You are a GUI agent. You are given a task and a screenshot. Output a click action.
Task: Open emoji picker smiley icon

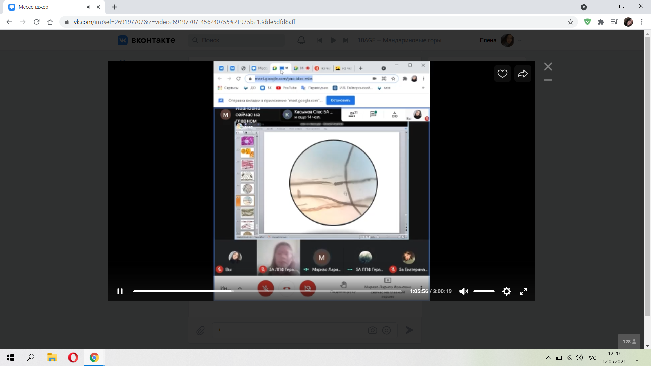coord(387,330)
